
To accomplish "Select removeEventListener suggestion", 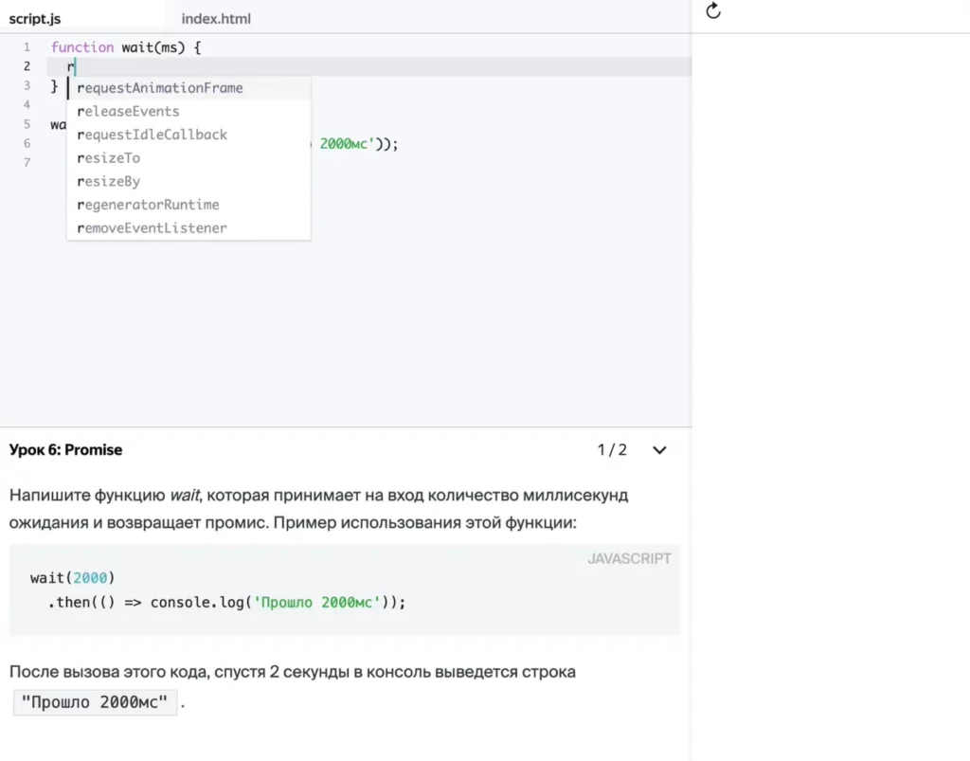I will coord(152,228).
